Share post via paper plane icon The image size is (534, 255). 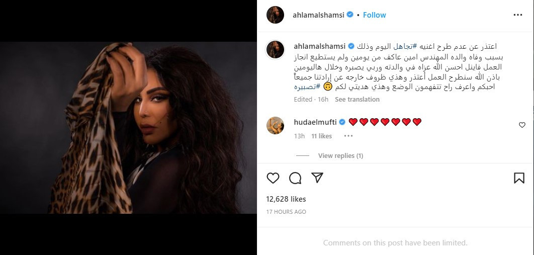317,178
